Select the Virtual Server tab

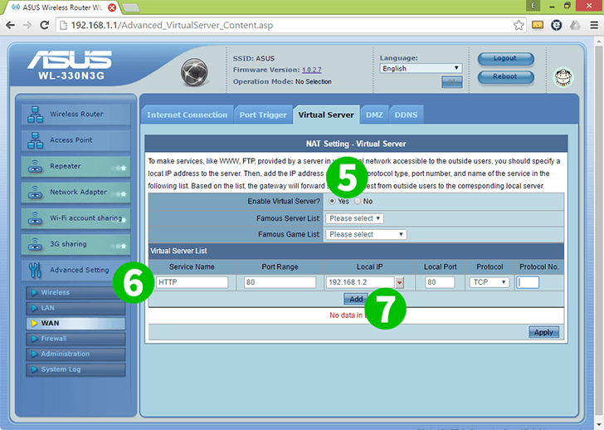(326, 115)
